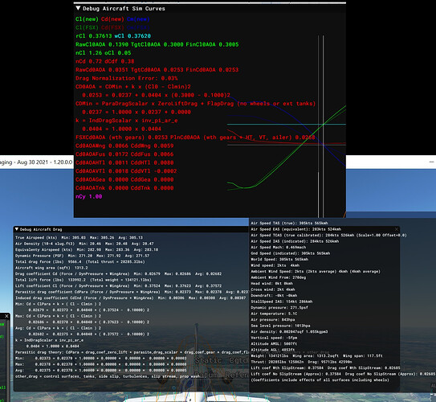
Task: Toggle the Cd(new) curve legend
Action: pos(112,19)
